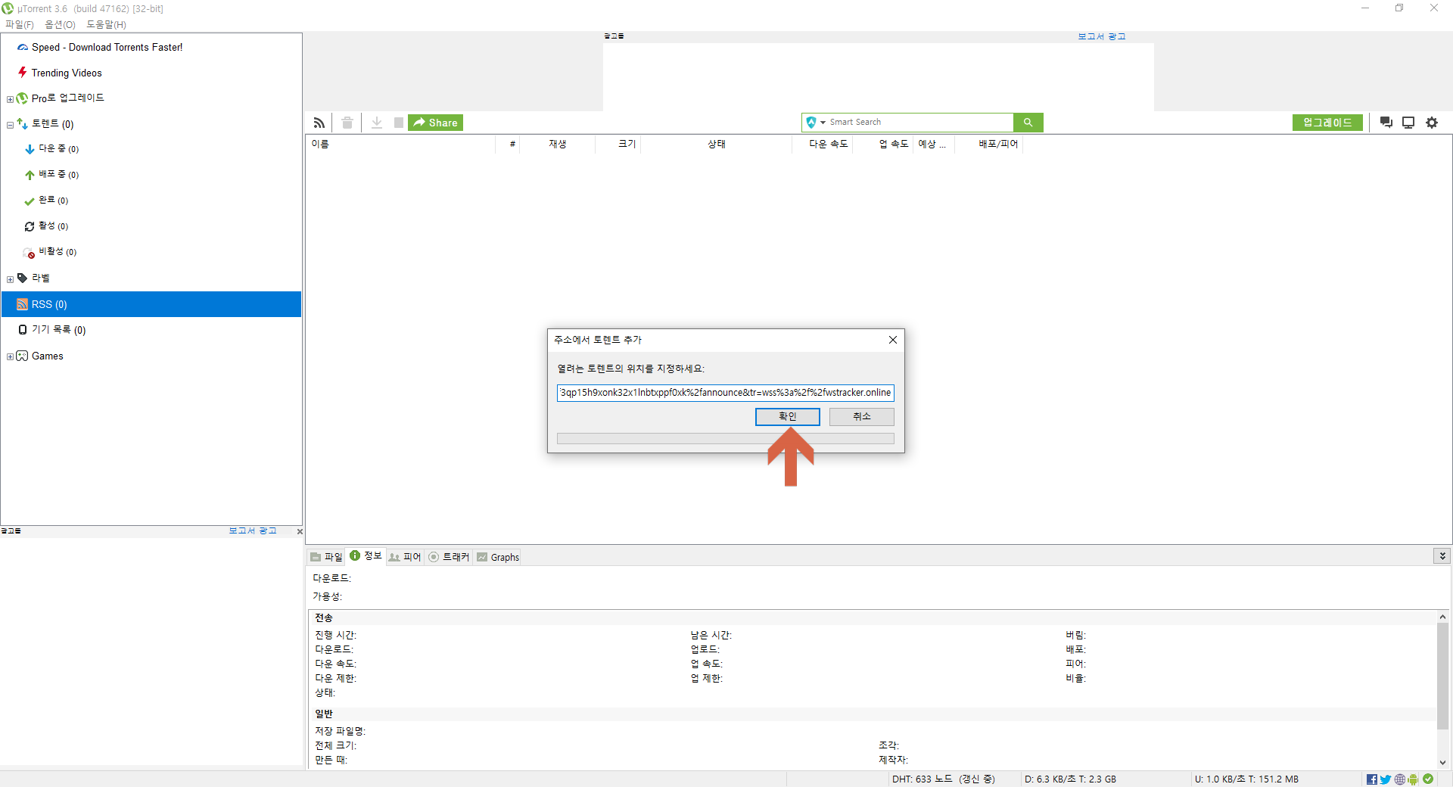Expand the Games tree node
This screenshot has height=787, width=1453.
pyautogui.click(x=10, y=357)
